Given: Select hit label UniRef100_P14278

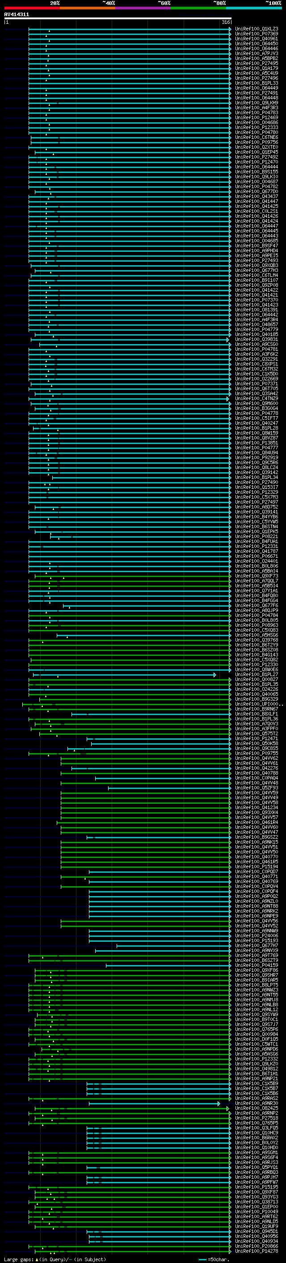Looking at the screenshot, I should [x=257, y=1251].
